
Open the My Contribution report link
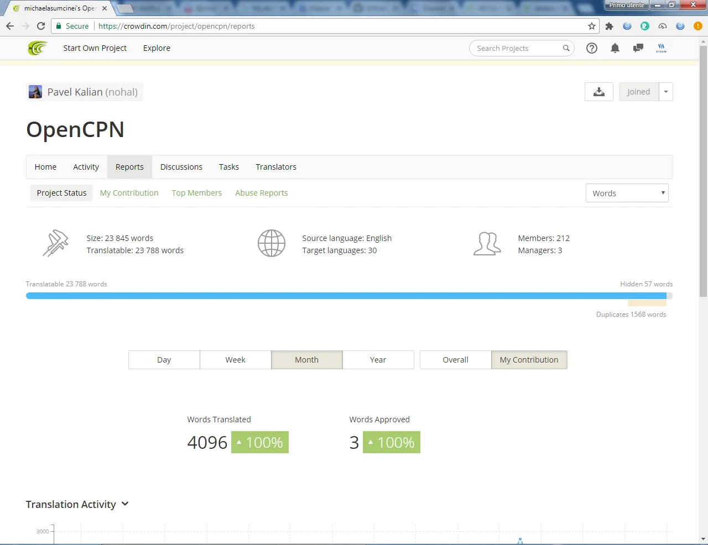(x=129, y=193)
